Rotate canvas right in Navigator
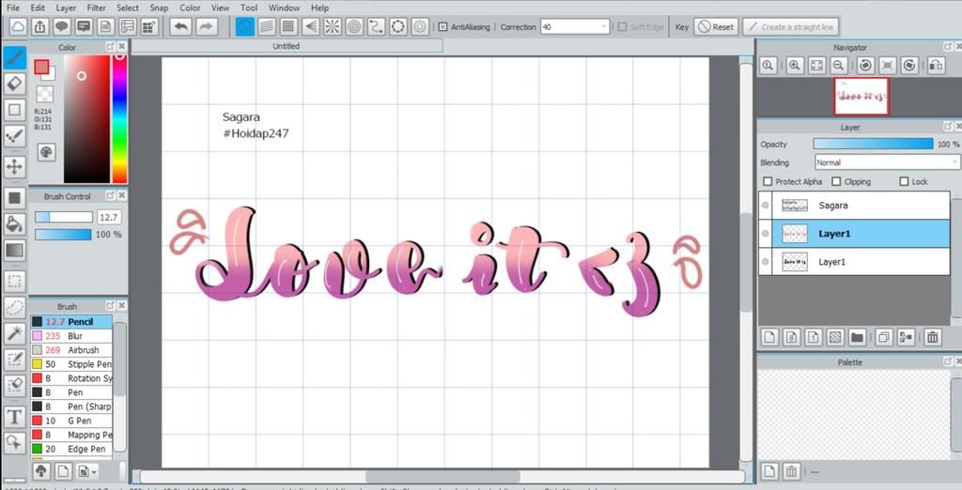The image size is (962, 490). [909, 66]
